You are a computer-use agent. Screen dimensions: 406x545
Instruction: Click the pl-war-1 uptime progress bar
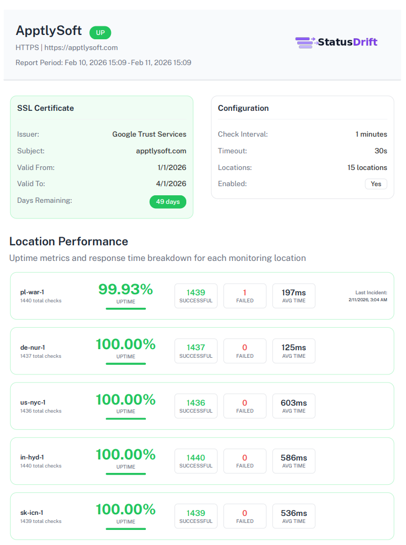pos(125,309)
